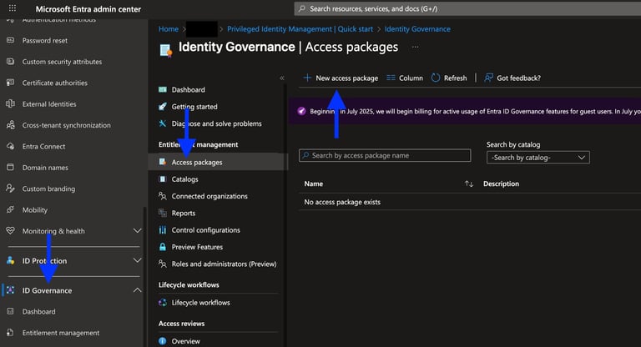The height and width of the screenshot is (347, 641).
Task: Select Access packages in blade menu
Action: [218, 162]
